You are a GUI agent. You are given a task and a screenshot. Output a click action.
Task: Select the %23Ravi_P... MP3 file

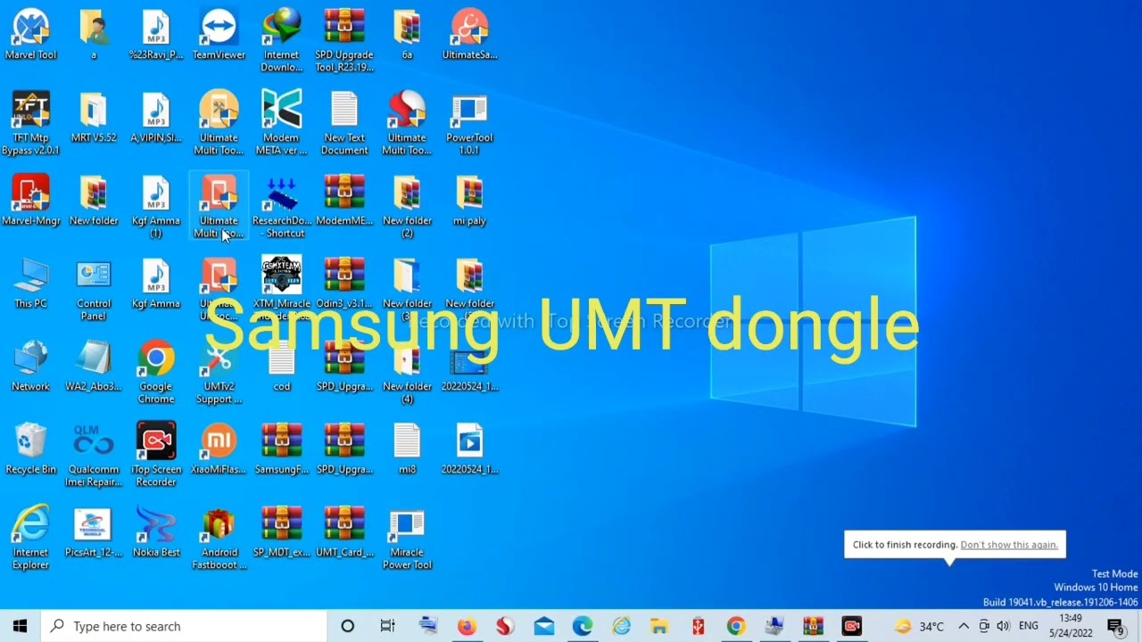tap(156, 36)
